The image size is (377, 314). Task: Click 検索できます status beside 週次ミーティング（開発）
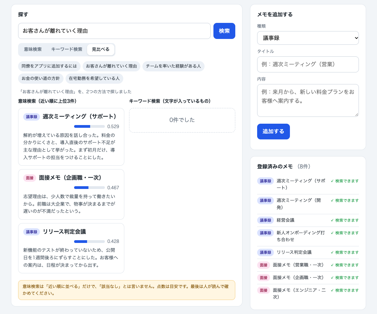click(345, 201)
